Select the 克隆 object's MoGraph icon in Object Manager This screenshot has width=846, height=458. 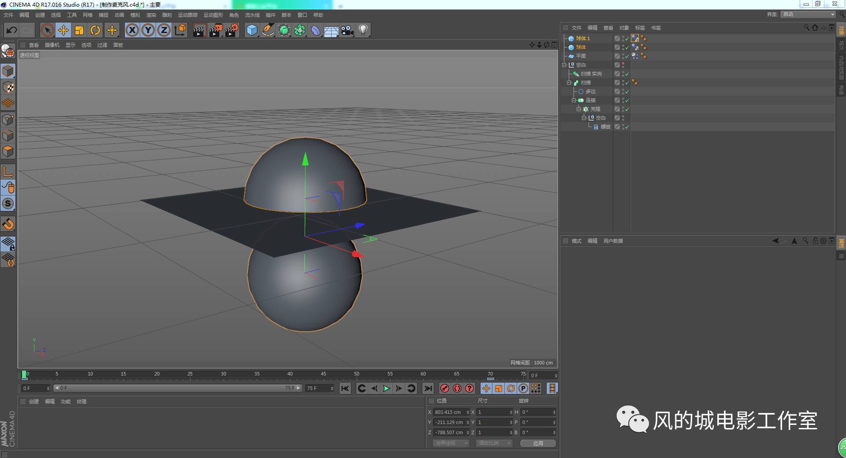[x=585, y=109]
